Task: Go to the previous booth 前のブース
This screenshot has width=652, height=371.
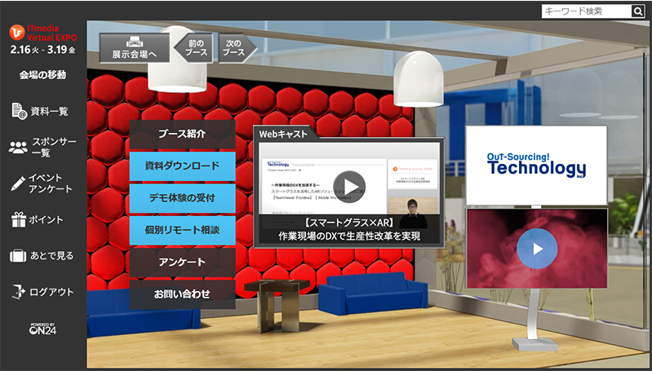Action: 195,48
